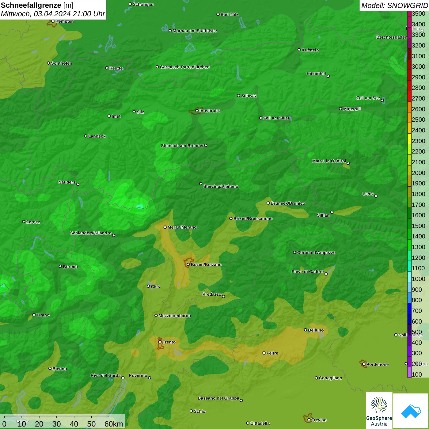This screenshot has height=429, width=429.
Task: Click the Conegliano location dot
Action: pyautogui.click(x=316, y=378)
